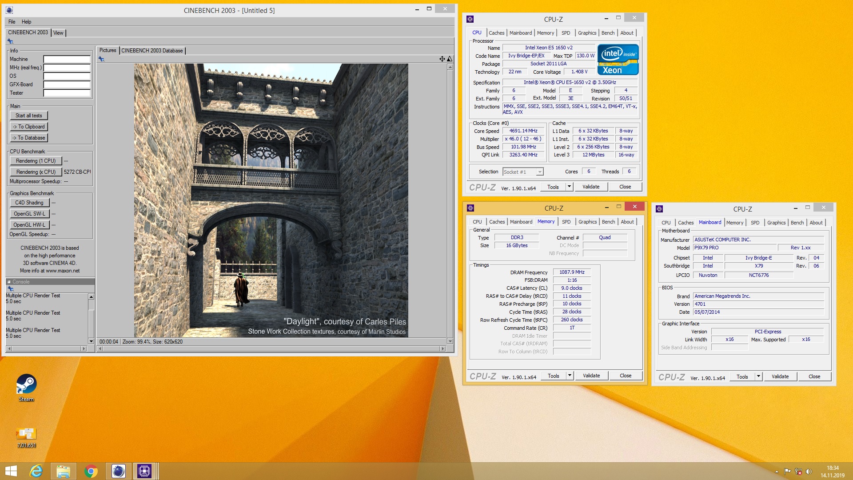Click the To Clipboard button
853x480 pixels.
(29, 127)
